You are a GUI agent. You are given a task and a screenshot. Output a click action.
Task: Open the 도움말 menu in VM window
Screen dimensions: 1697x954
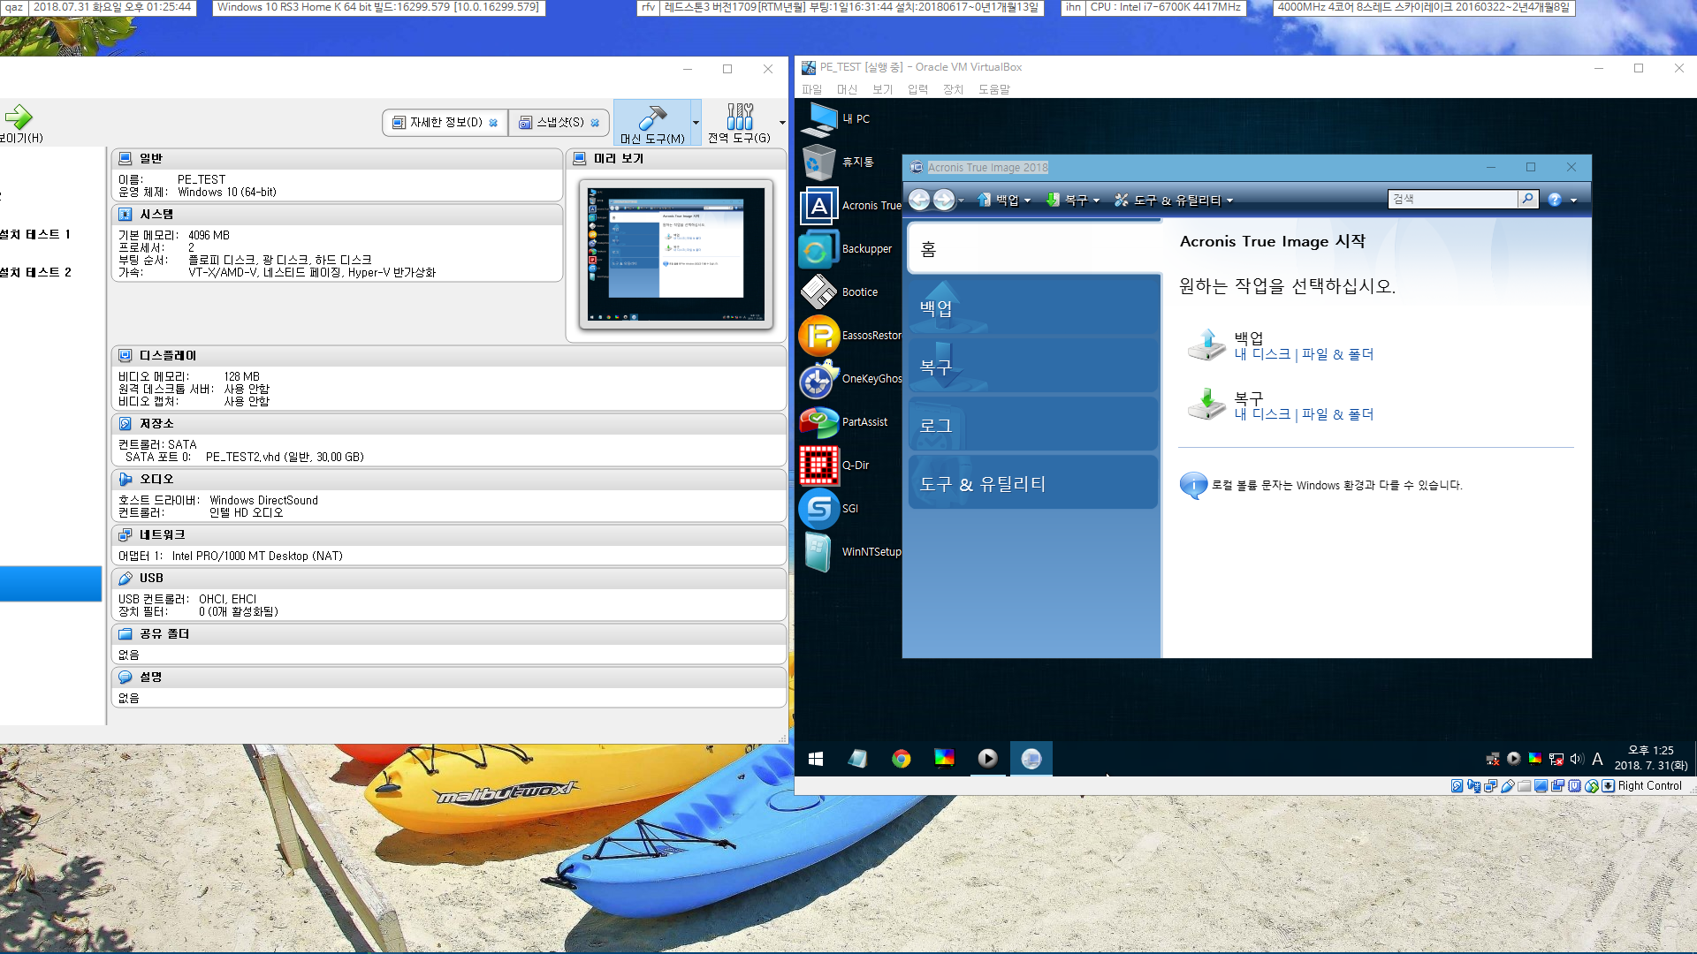coord(993,89)
